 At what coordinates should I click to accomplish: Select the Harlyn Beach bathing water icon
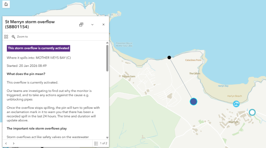coord(236,104)
